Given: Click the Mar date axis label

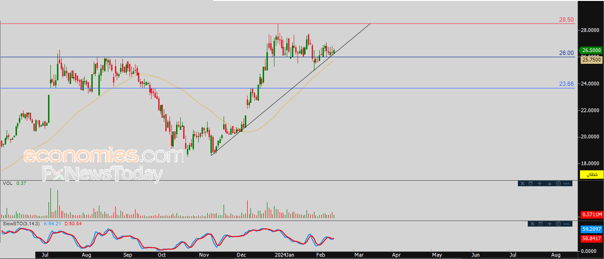Looking at the screenshot, I should [359, 255].
